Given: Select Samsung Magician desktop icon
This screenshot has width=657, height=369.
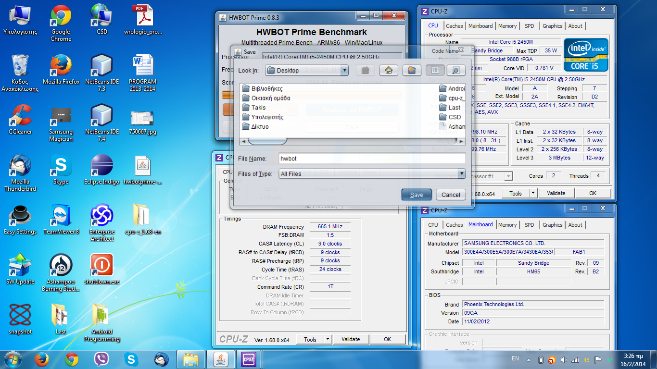Looking at the screenshot, I should tap(61, 123).
